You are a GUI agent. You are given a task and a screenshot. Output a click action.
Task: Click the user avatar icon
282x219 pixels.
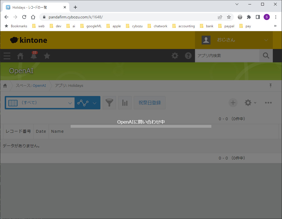206,40
